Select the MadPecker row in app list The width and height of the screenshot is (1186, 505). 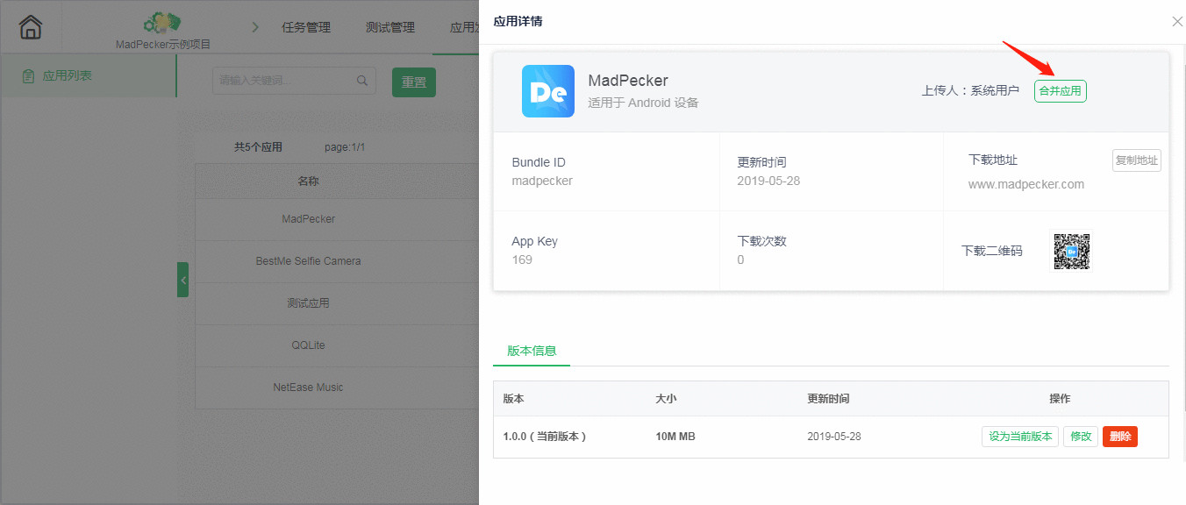click(x=337, y=218)
